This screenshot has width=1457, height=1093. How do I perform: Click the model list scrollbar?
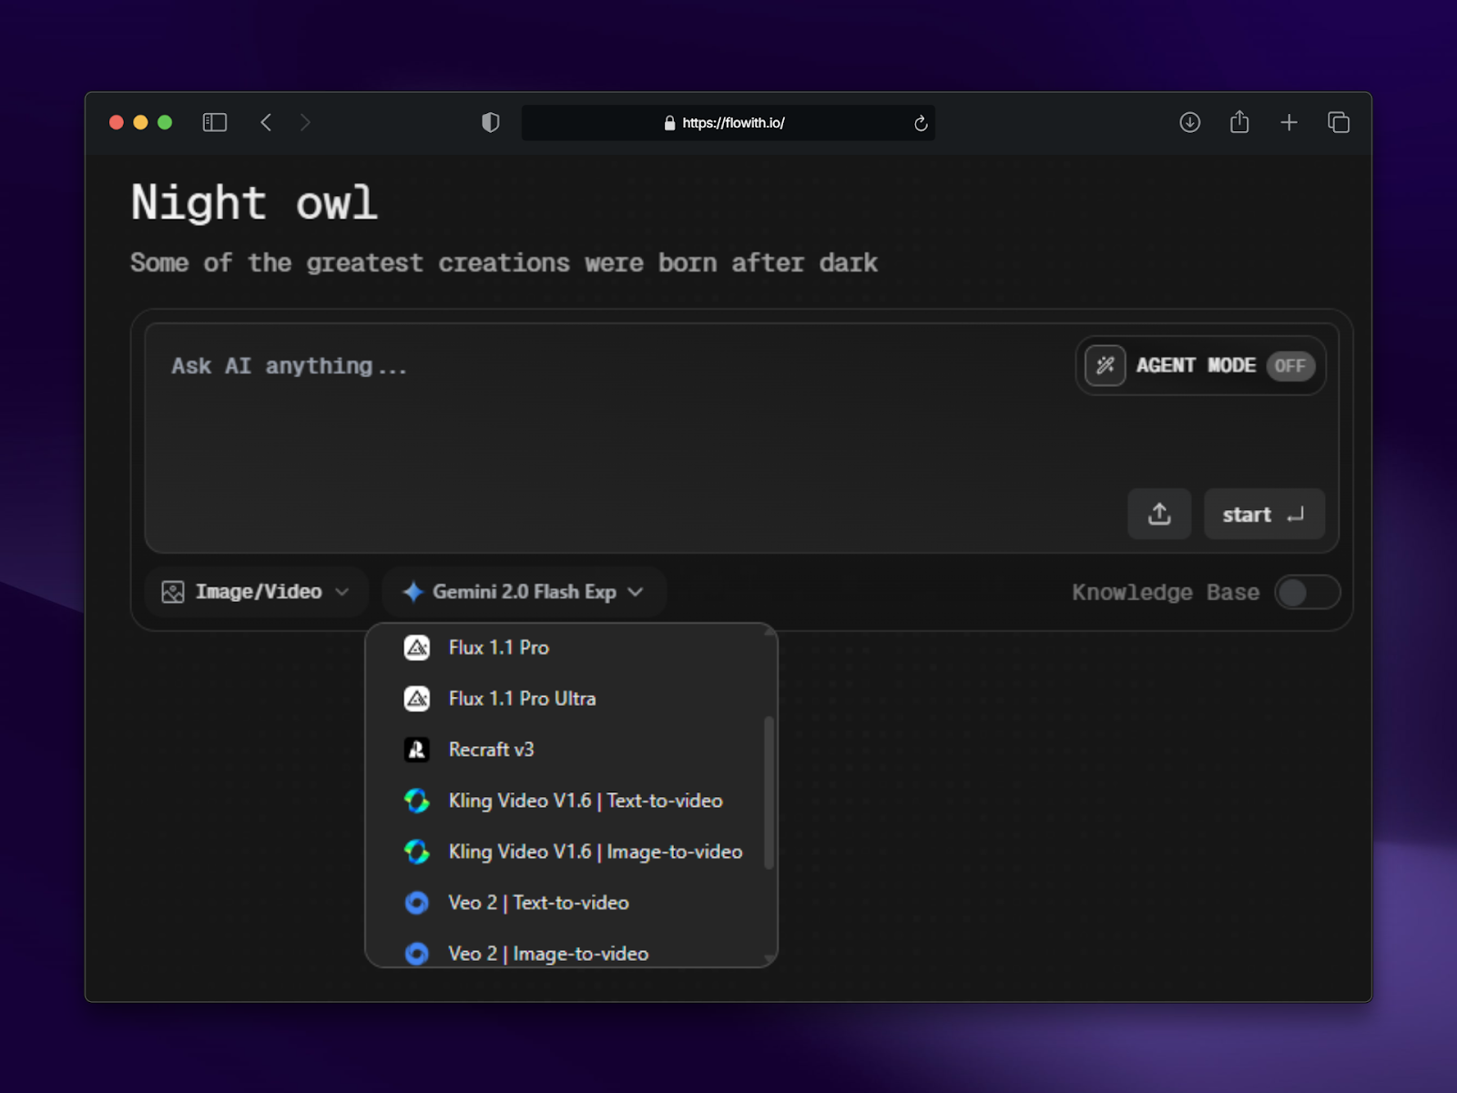coord(769,792)
